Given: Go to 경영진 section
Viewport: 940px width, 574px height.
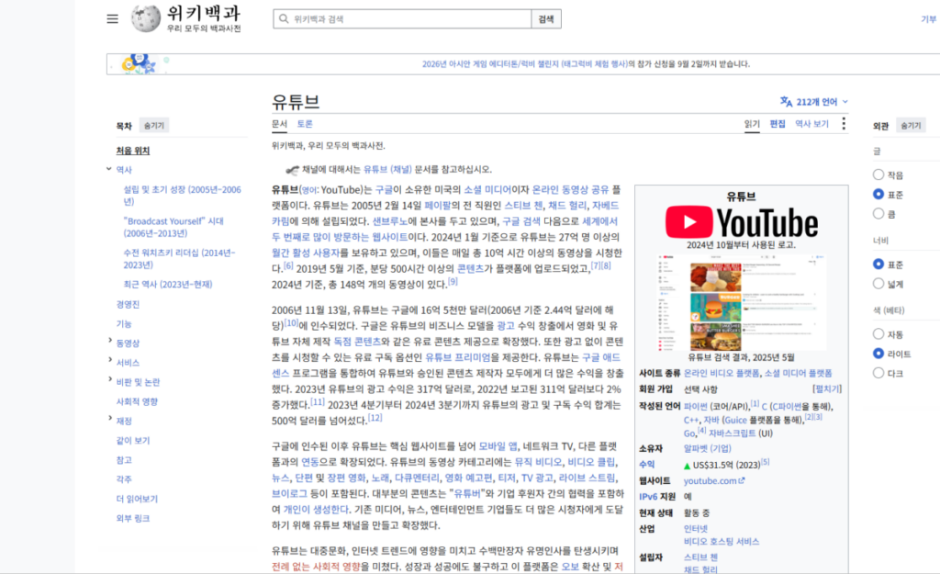Looking at the screenshot, I should (128, 304).
